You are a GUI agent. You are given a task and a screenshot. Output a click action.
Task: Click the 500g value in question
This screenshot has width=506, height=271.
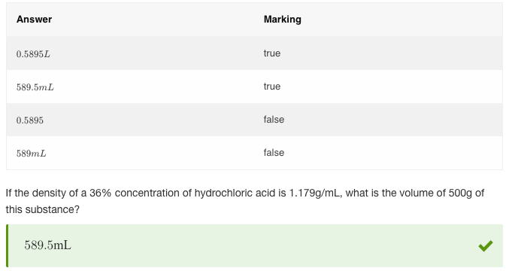point(460,193)
